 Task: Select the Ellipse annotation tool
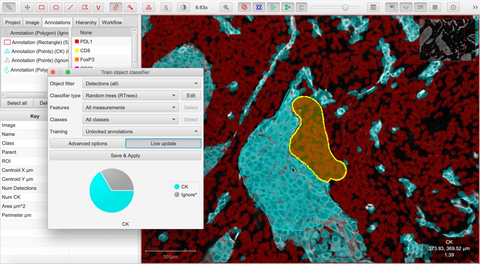[x=56, y=7]
